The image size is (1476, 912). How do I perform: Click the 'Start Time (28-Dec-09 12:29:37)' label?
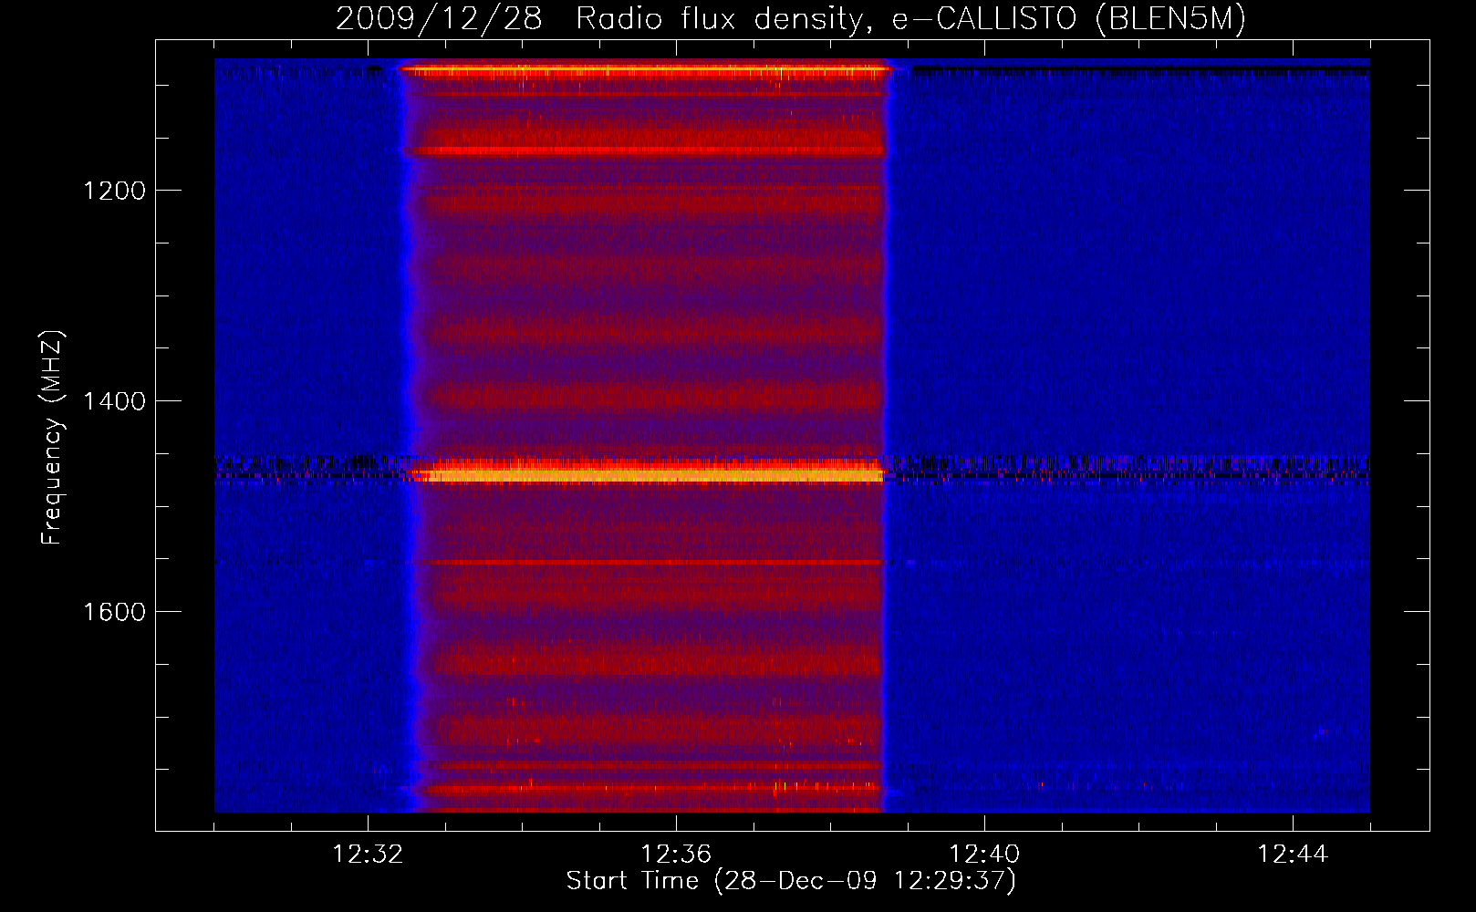[x=791, y=881]
